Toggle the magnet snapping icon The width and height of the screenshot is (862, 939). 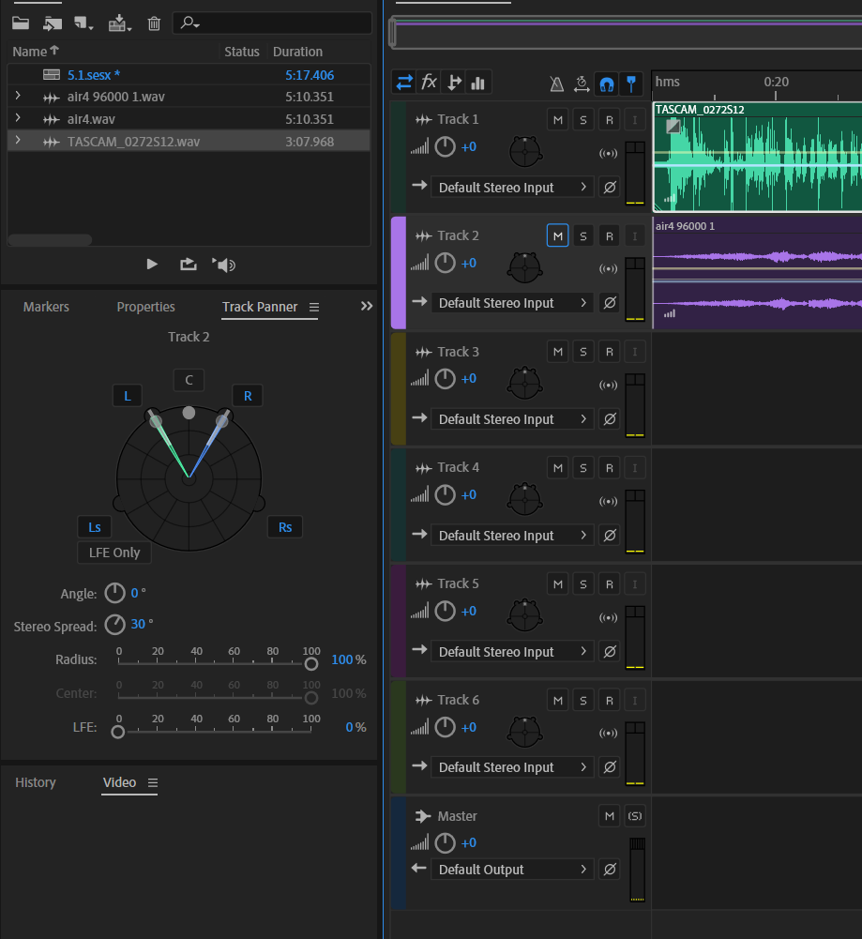point(606,83)
